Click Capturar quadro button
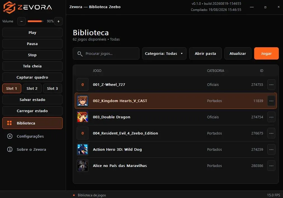 click(x=32, y=77)
